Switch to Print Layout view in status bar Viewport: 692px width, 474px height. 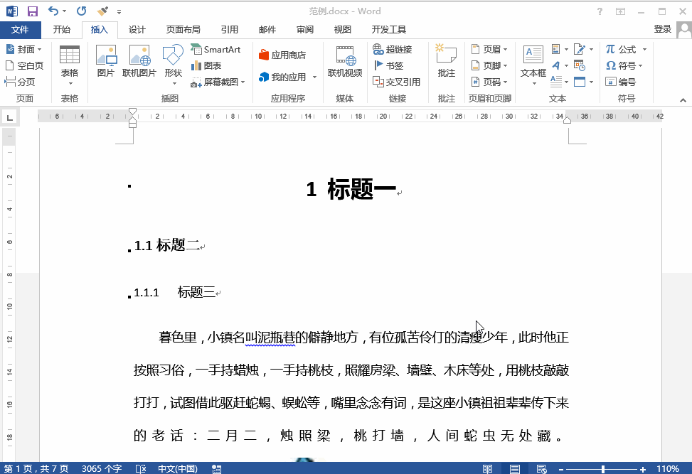point(514,469)
